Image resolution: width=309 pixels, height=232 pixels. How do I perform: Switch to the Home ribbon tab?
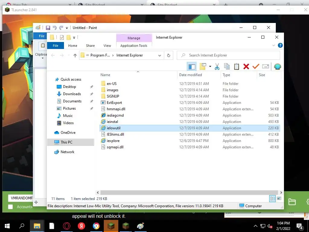72,46
